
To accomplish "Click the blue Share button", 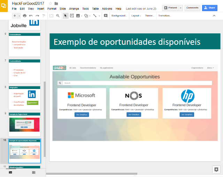I will click(210, 8).
